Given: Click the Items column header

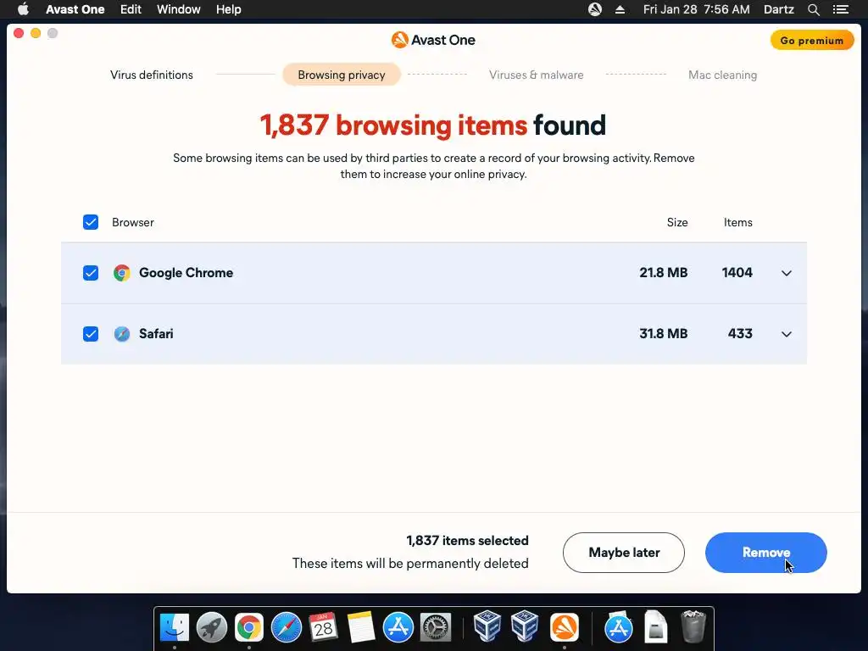Looking at the screenshot, I should tap(738, 223).
